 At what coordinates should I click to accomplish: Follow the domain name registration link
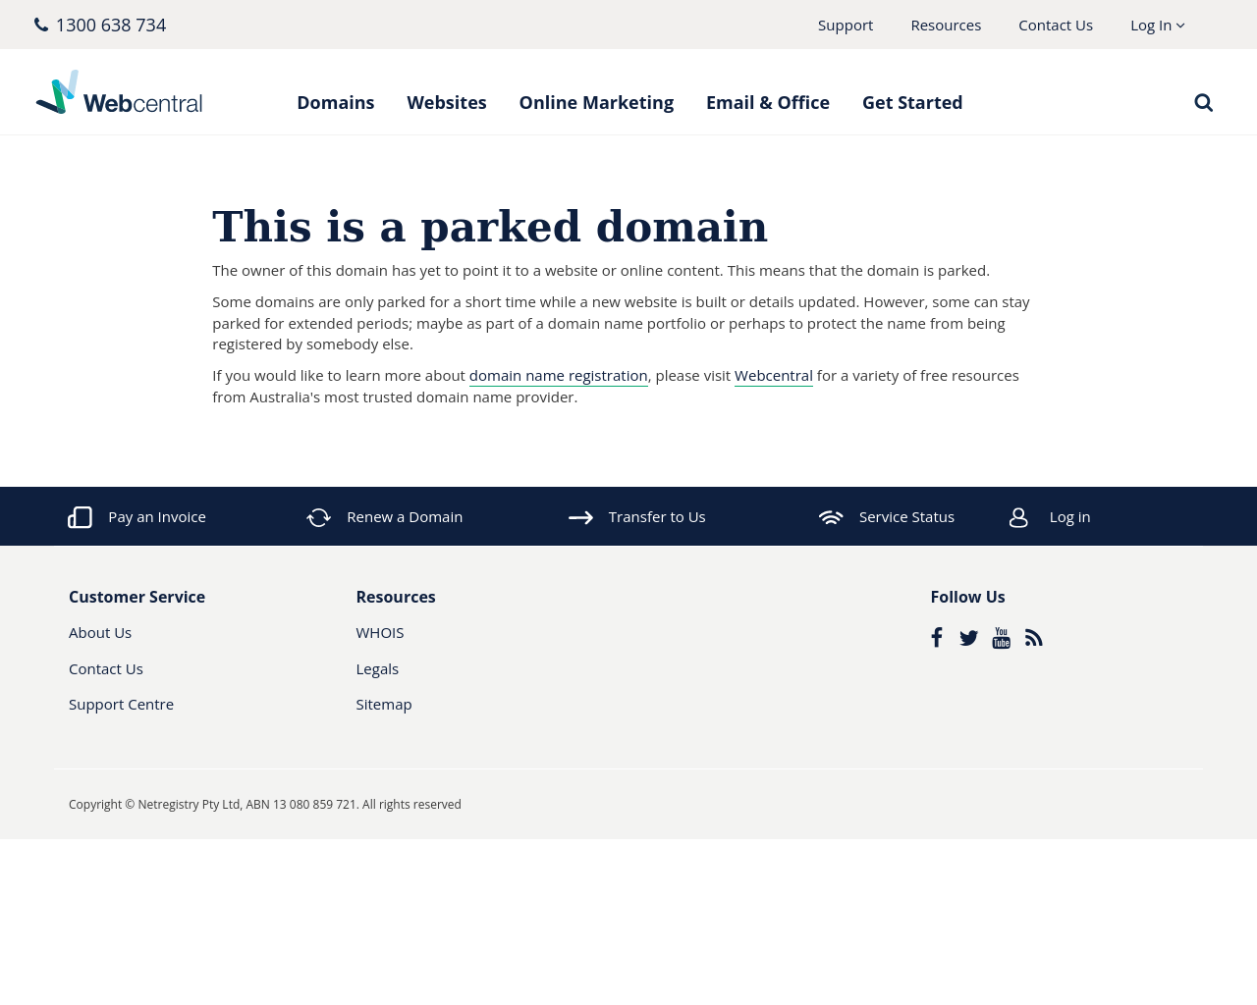(x=558, y=376)
